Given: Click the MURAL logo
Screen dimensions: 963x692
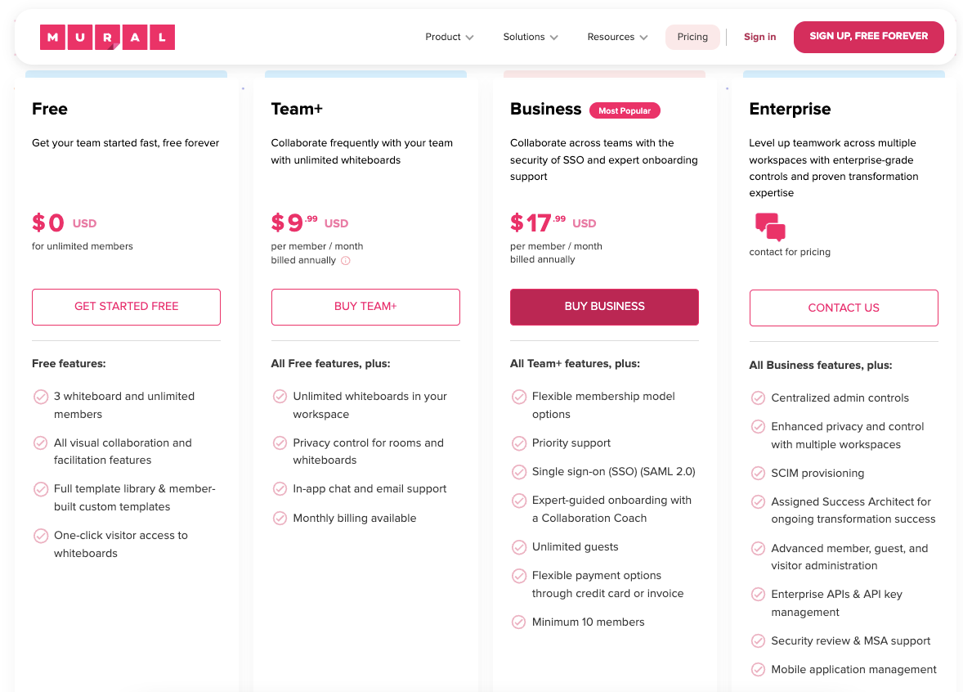Looking at the screenshot, I should coord(107,37).
